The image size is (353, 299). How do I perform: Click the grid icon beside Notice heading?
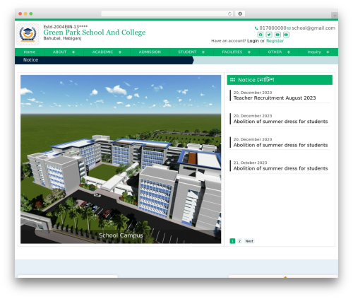tap(232, 80)
